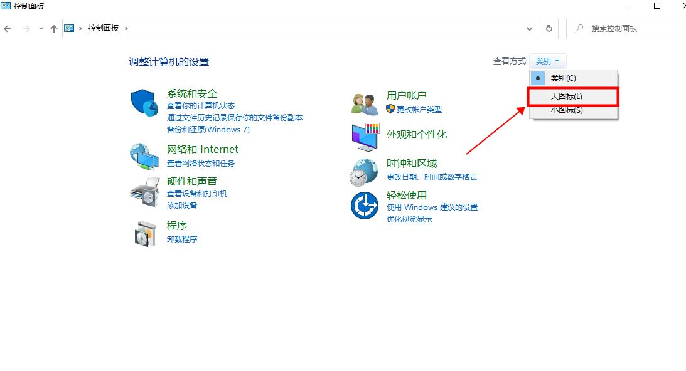This screenshot has width=686, height=371.
Task: Minimize the Control Panel window
Action: point(629,6)
